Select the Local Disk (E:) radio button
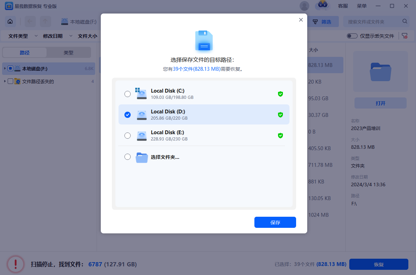The image size is (416, 275). tap(128, 136)
